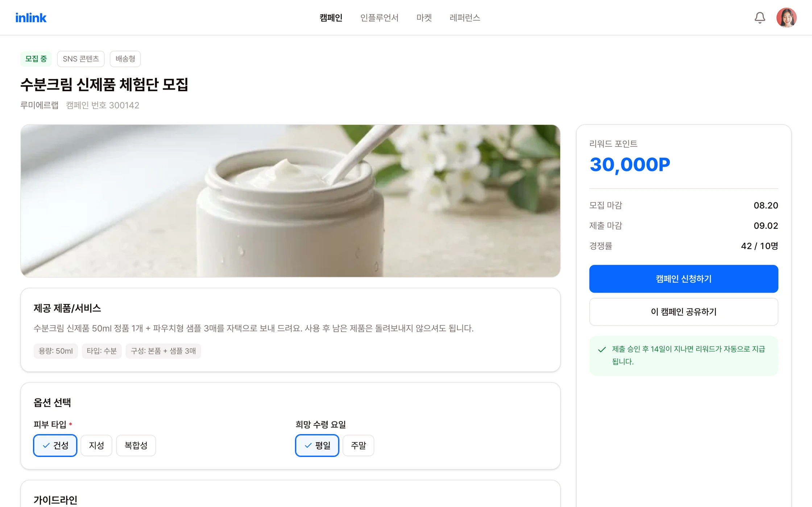Select the 지성 skin type option
Image resolution: width=812 pixels, height=507 pixels.
pos(96,445)
